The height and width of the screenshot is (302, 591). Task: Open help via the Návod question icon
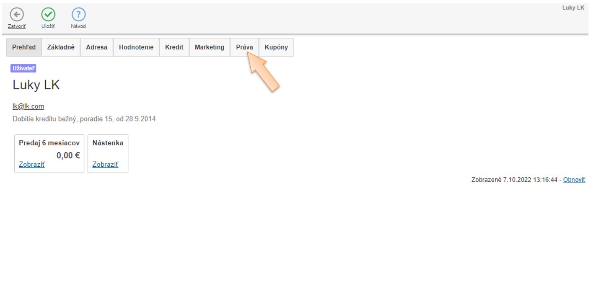(78, 15)
